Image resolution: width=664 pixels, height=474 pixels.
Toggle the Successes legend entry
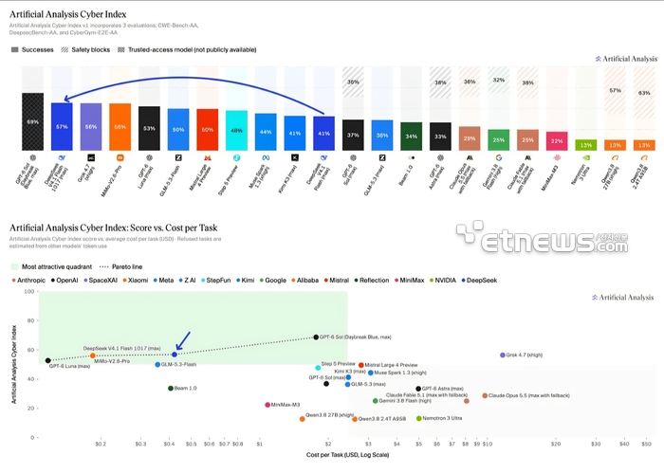tap(32, 49)
